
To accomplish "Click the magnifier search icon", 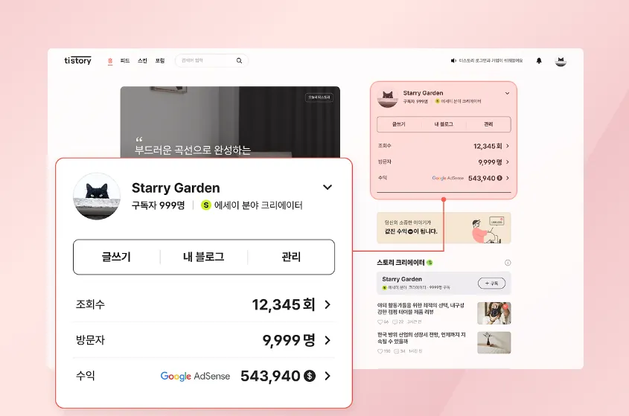I will coord(239,60).
